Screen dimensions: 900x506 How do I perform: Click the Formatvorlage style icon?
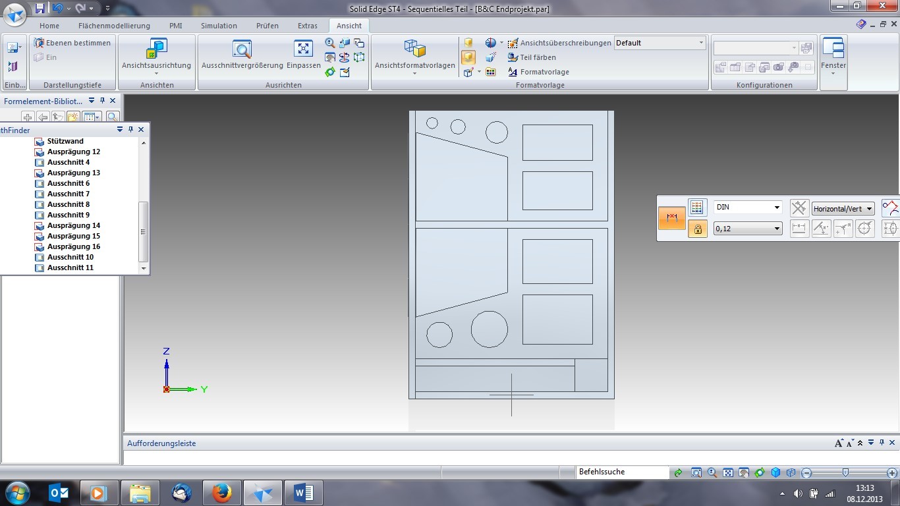[513, 72]
